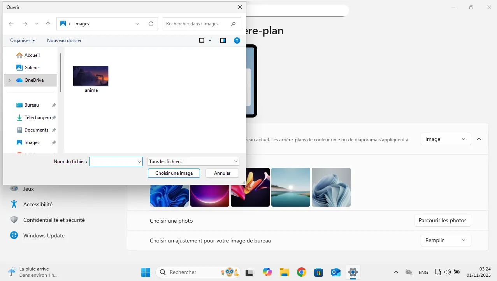Click Nouveau dossier in the toolbar
The image size is (497, 281).
pos(64,40)
